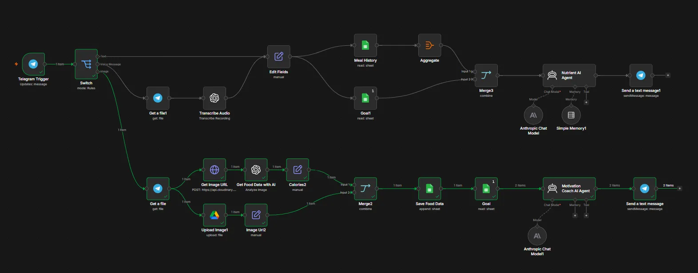The height and width of the screenshot is (273, 698).
Task: Open the Motivation Coach AI Agent node
Action: (x=569, y=189)
